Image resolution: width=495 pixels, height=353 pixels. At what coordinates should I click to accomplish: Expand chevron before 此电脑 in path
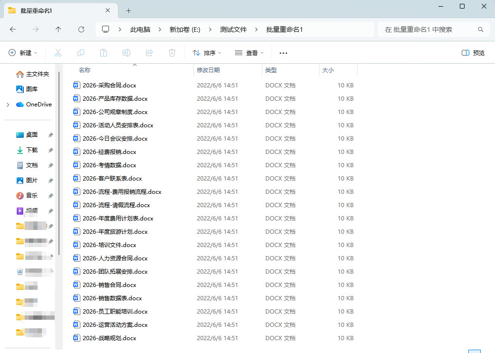click(120, 29)
